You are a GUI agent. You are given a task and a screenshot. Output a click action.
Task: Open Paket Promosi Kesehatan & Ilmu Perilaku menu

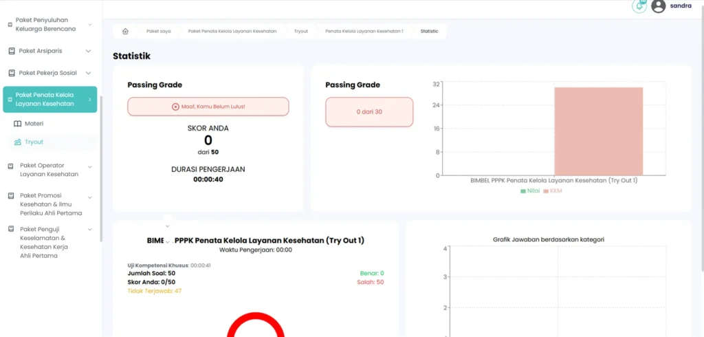tap(49, 204)
